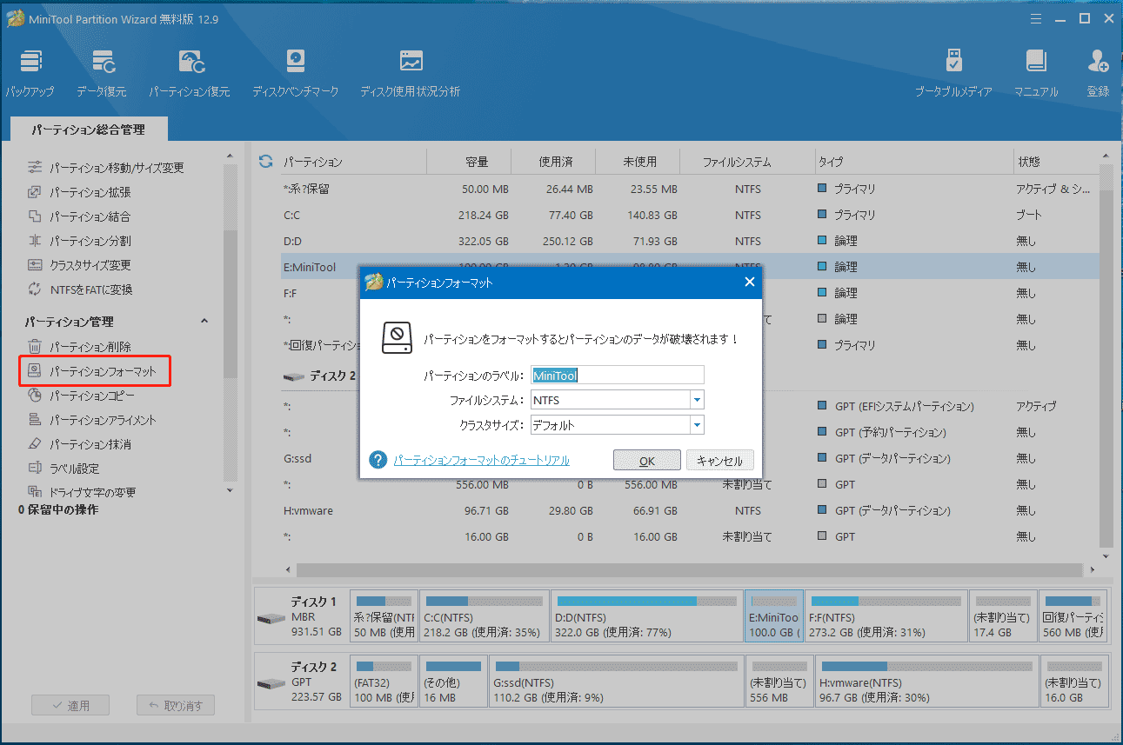Image resolution: width=1123 pixels, height=745 pixels.
Task: Click the 適用 button
Action: point(70,706)
